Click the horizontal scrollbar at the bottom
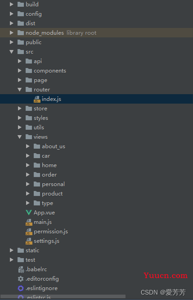Viewport: 193px width, 300px height. [63, 297]
